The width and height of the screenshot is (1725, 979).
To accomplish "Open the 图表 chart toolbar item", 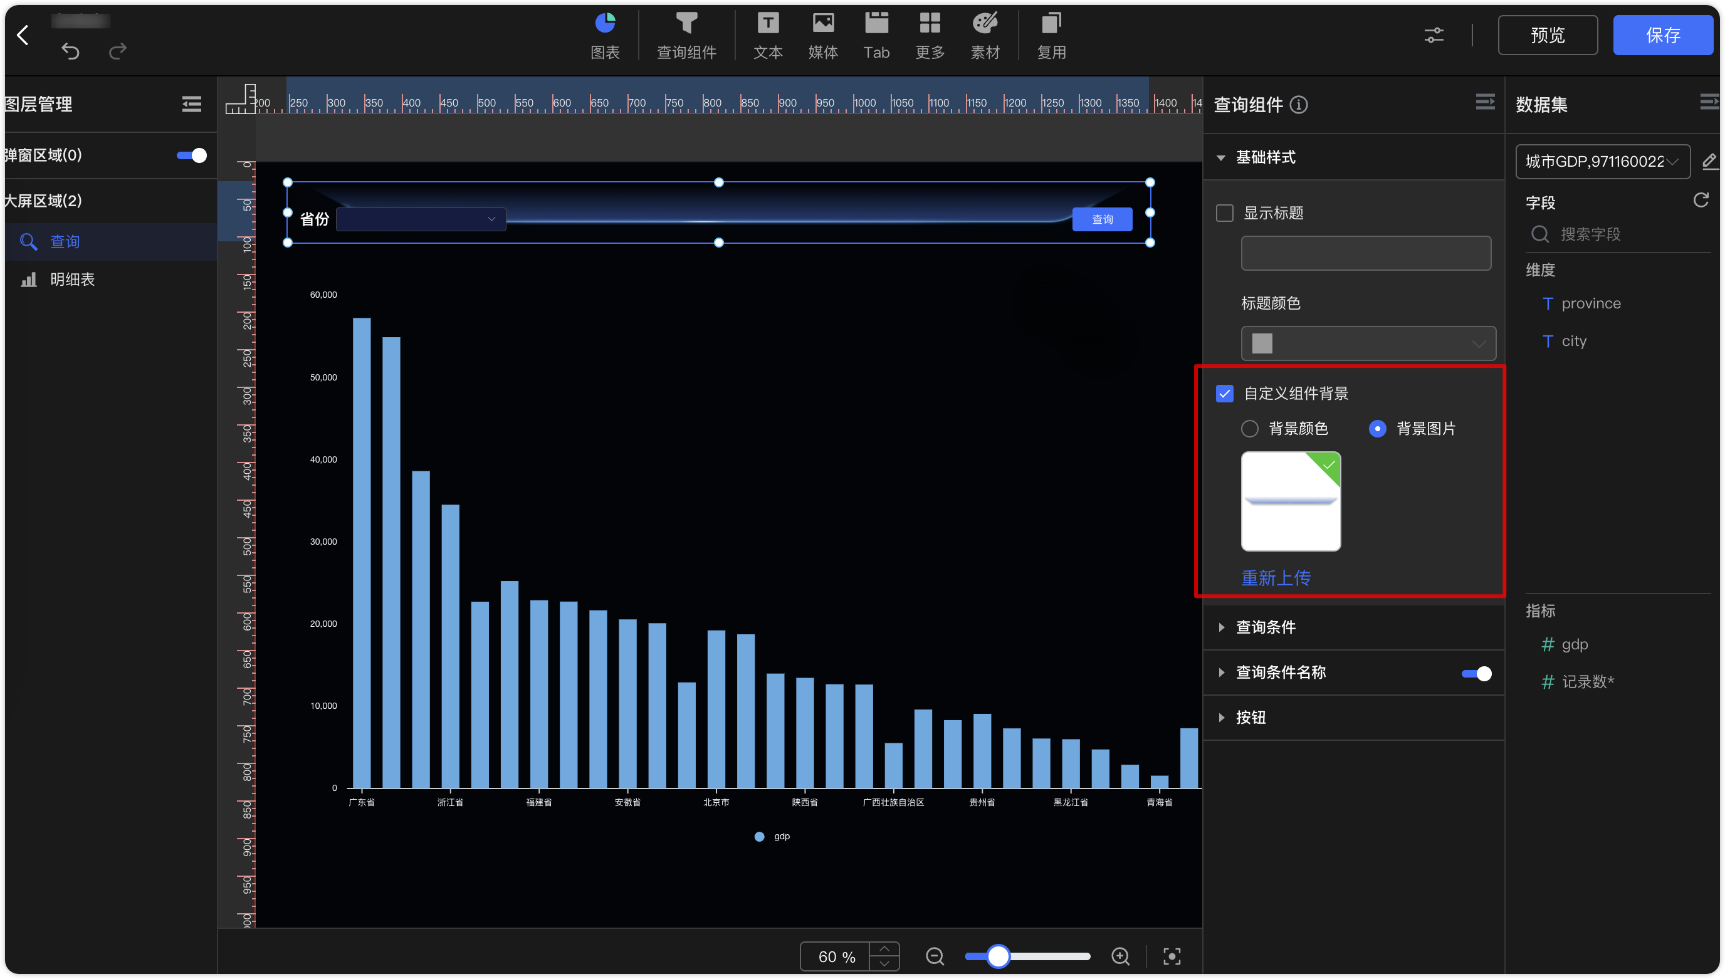I will point(604,36).
